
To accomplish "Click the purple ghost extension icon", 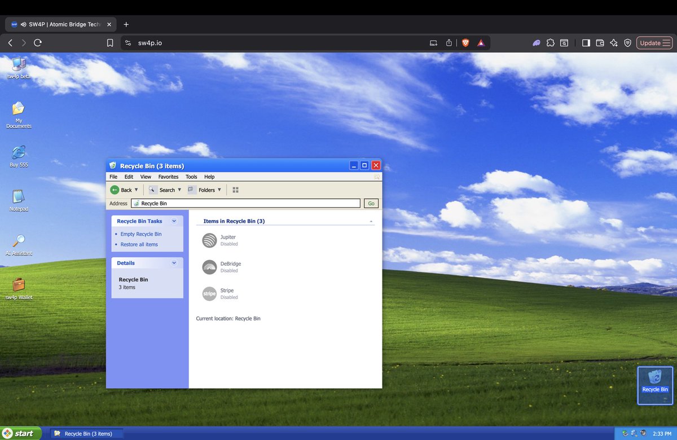I will [537, 43].
